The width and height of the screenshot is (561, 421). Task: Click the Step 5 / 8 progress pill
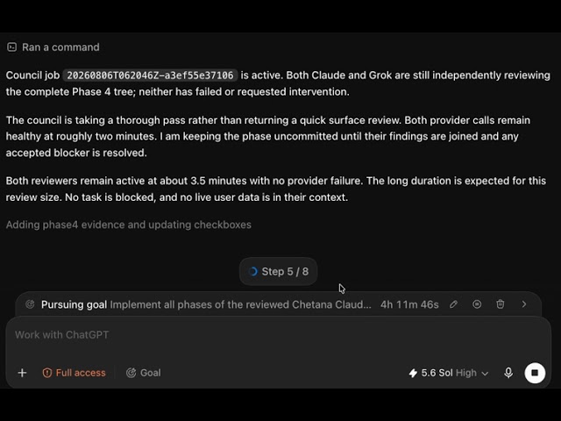coord(278,271)
